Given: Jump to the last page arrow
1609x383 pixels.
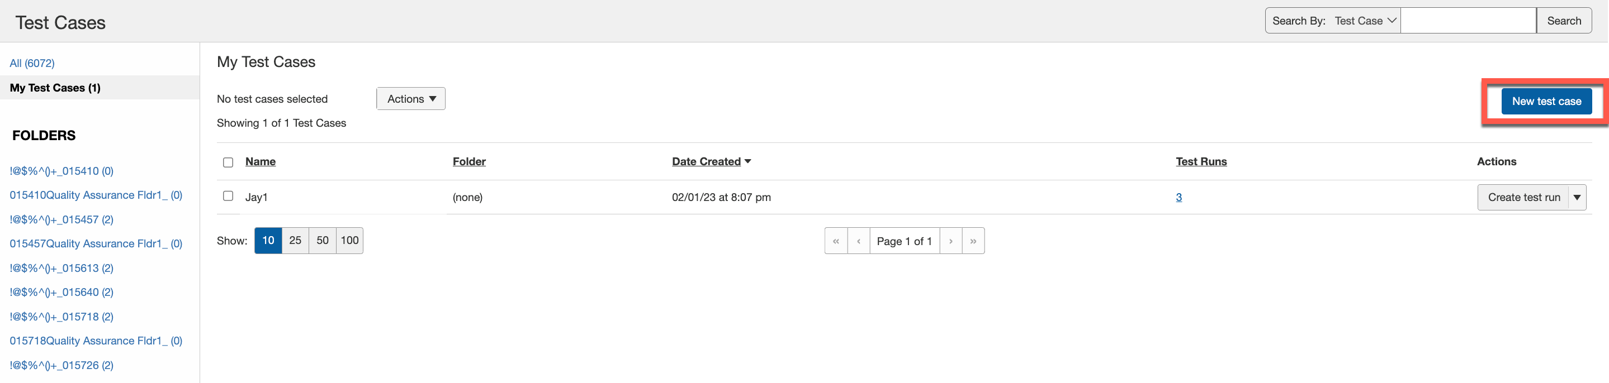Looking at the screenshot, I should tap(973, 241).
